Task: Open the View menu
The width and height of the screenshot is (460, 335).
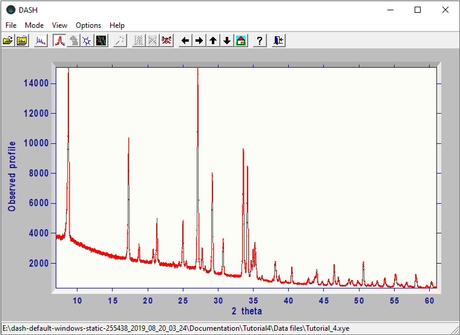Action: (x=59, y=25)
